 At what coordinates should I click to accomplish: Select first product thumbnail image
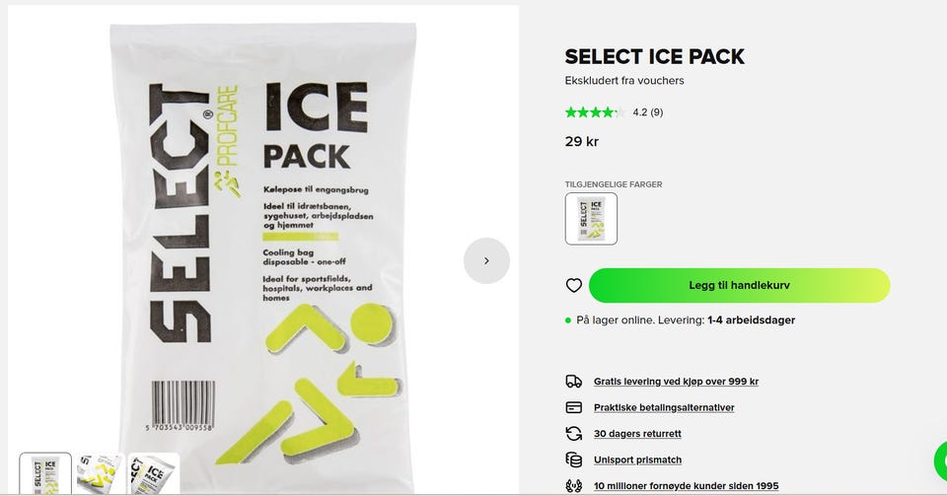pyautogui.click(x=45, y=473)
